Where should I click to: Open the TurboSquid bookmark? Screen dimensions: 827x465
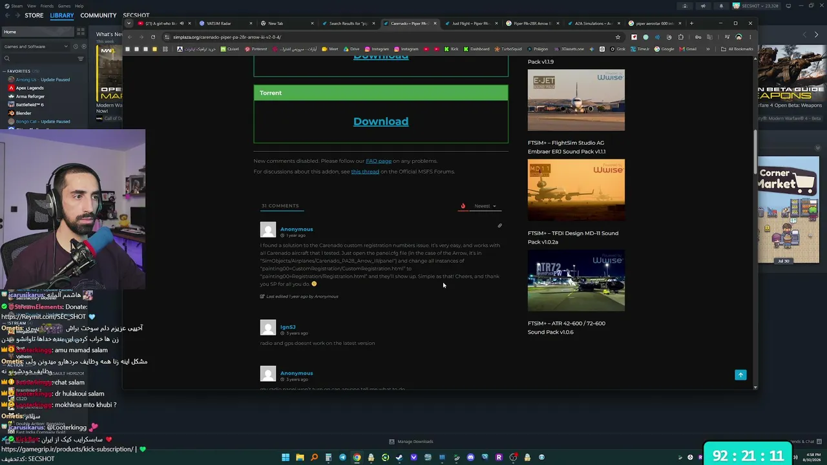click(x=508, y=49)
